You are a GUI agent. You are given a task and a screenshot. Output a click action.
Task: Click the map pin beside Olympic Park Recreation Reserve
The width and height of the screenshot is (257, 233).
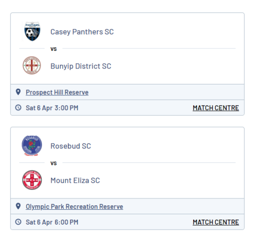coord(18,206)
